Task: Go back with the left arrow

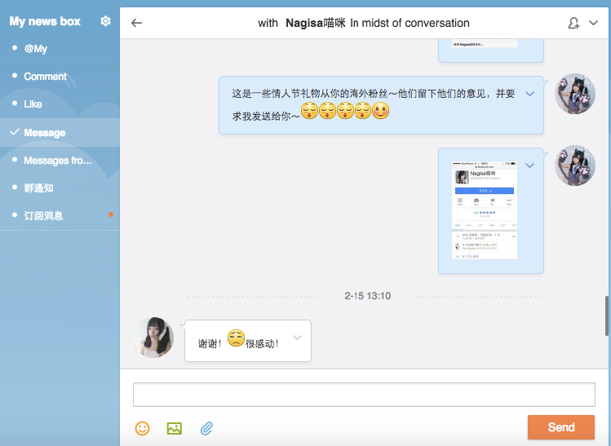Action: pyautogui.click(x=136, y=23)
